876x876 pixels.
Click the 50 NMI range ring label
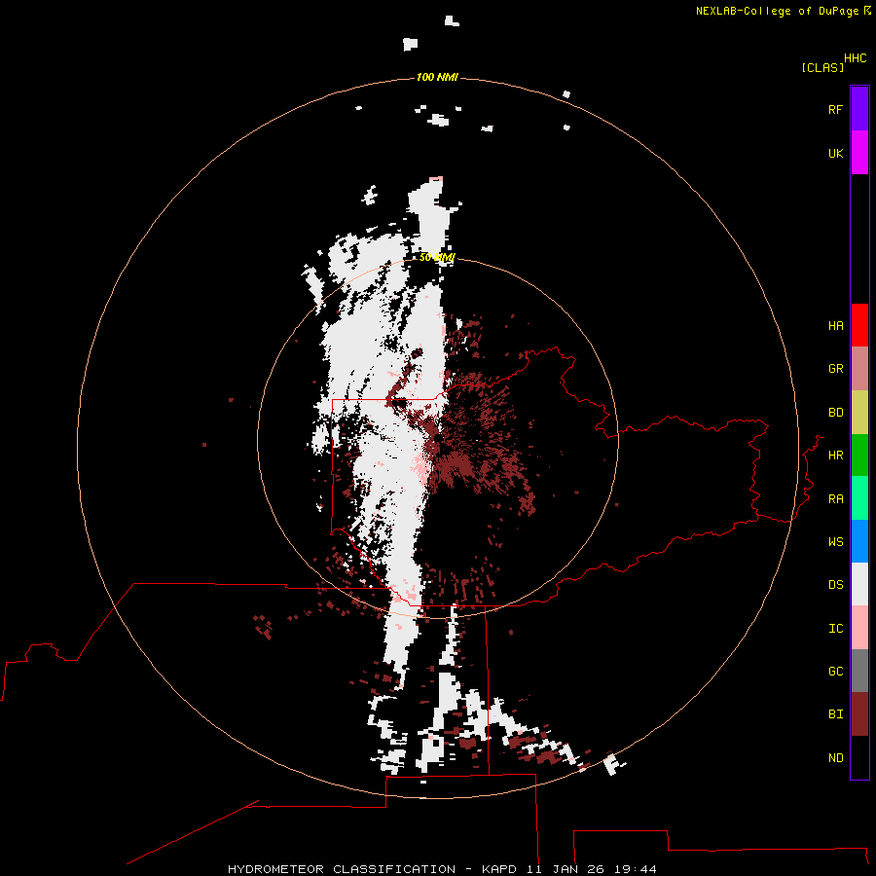pos(437,257)
